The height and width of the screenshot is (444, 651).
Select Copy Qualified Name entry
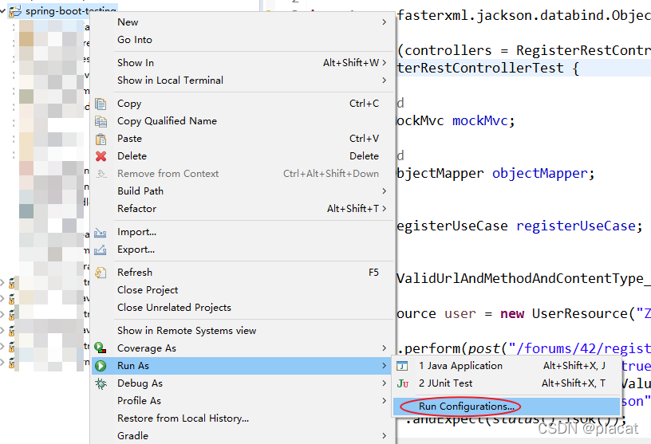[x=243, y=120]
